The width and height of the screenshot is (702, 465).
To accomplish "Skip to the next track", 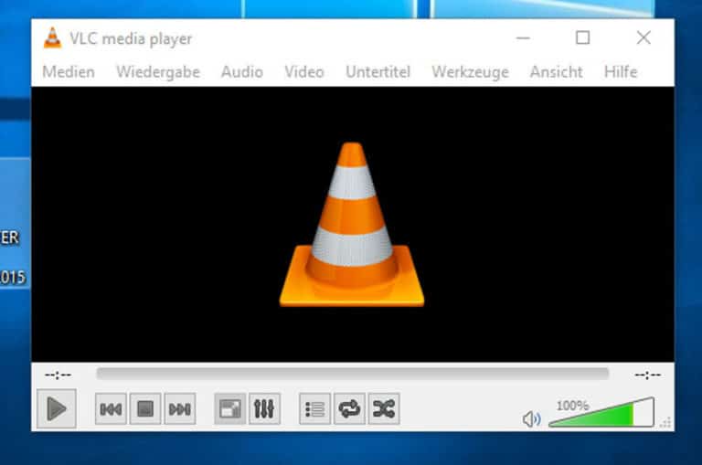I will click(179, 408).
